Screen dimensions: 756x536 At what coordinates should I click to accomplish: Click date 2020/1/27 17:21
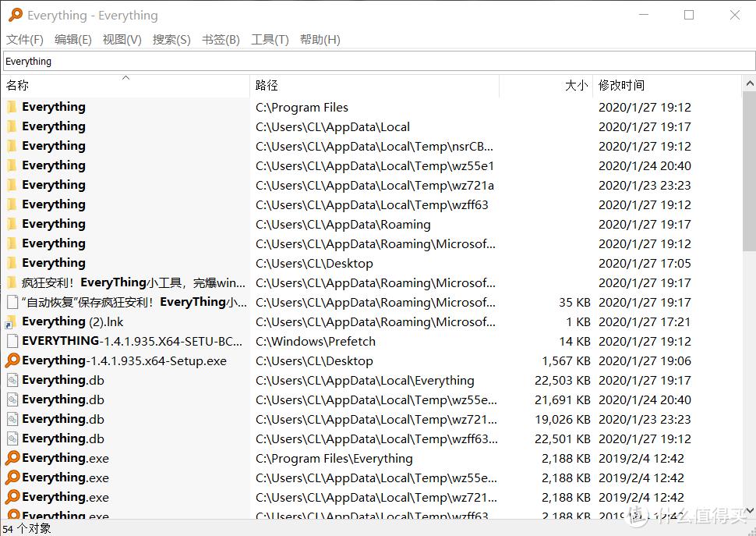(645, 321)
